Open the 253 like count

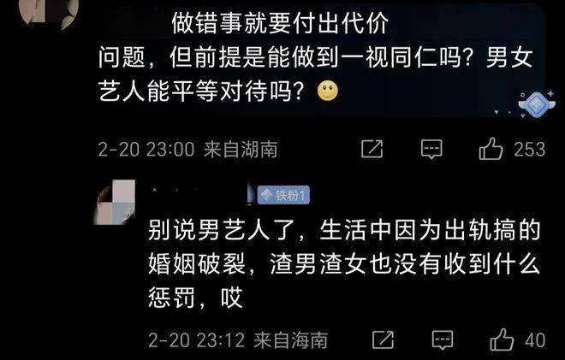point(529,149)
